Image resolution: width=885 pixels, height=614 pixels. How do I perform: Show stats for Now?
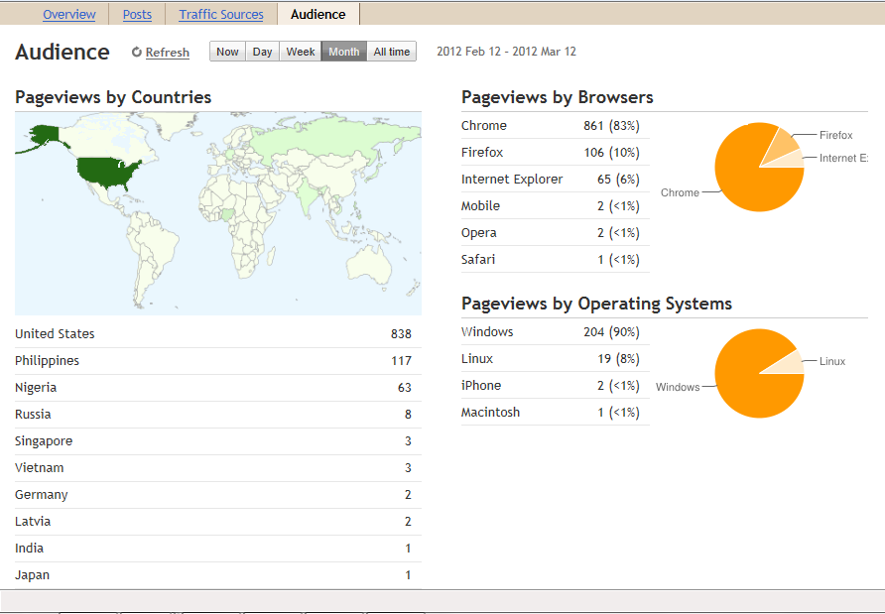pyautogui.click(x=227, y=52)
